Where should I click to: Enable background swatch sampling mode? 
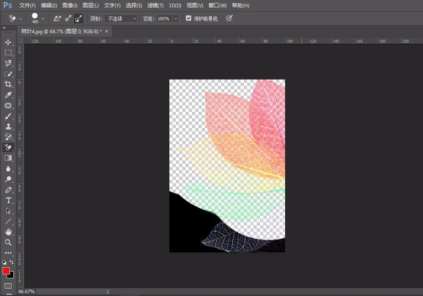pos(79,18)
